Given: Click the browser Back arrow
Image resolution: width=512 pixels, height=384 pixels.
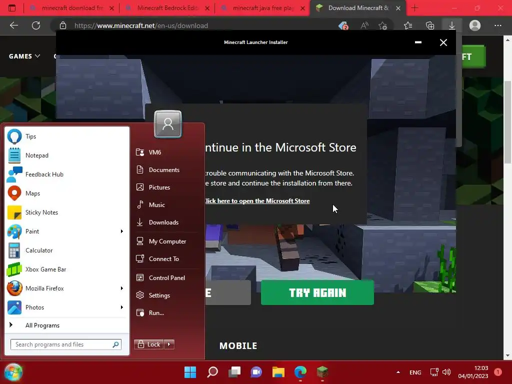Looking at the screenshot, I should (14, 25).
